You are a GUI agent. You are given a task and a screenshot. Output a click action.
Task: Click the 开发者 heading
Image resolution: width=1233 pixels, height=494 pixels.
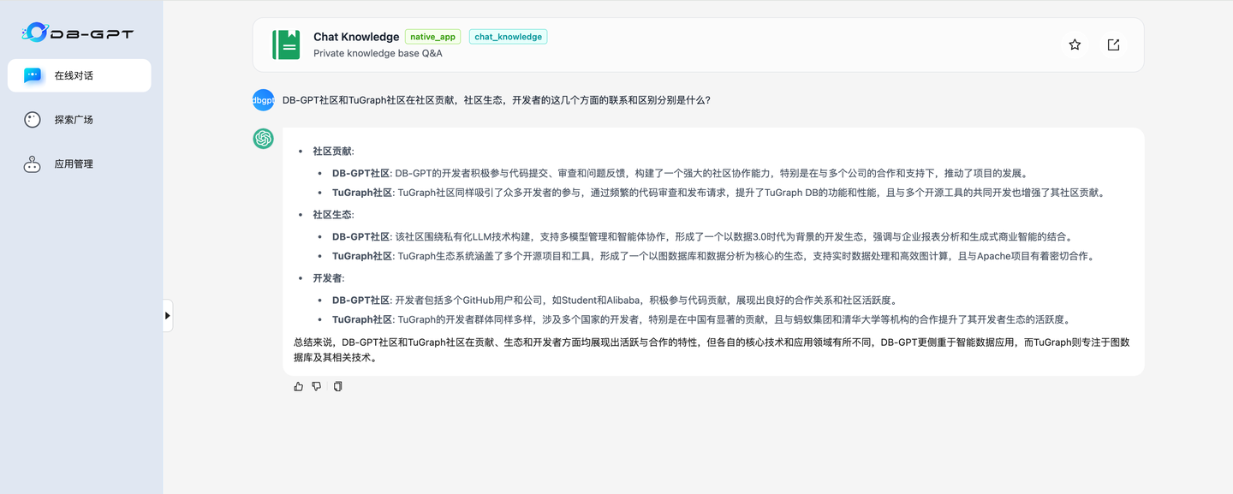click(328, 278)
